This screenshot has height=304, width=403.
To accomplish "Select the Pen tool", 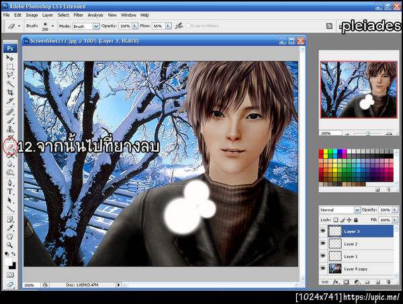I will tap(10, 183).
